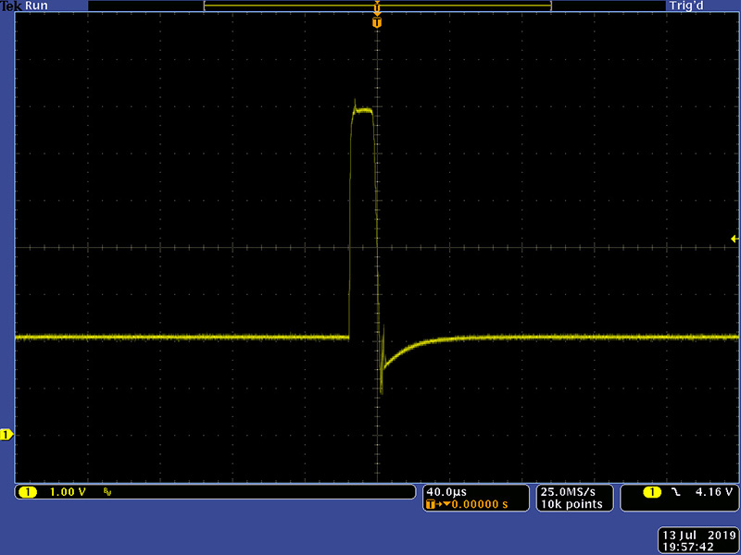Viewport: 741px width, 555px height.
Task: Select the 40.0µs horizontal scale readout
Action: point(447,491)
